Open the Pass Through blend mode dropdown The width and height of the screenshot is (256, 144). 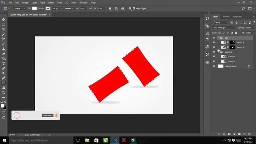pyautogui.click(x=224, y=28)
